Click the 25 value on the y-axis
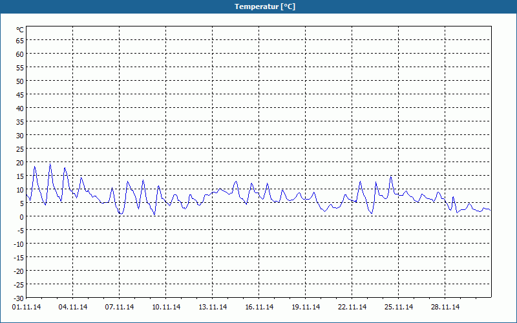This screenshot has height=323, width=517. [20, 149]
